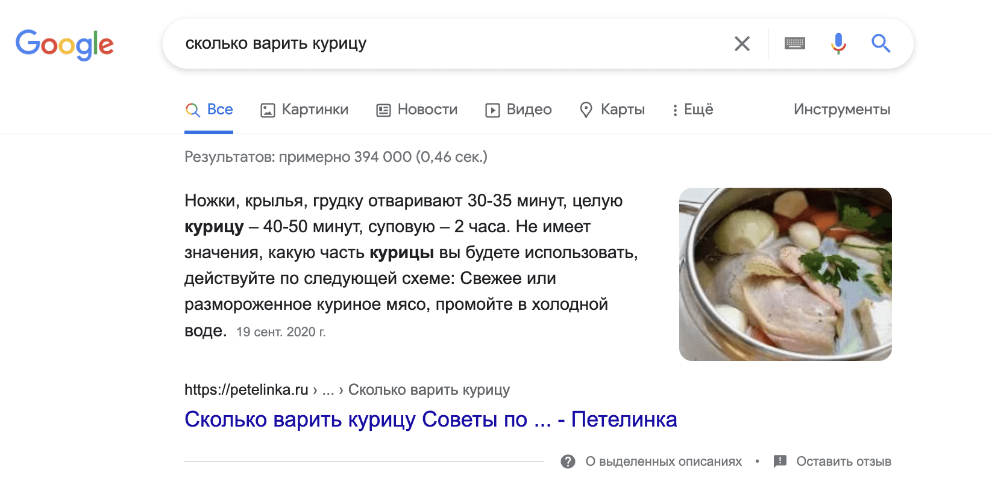Open О выделенных описаниях info link
The height and width of the screenshot is (497, 992).
(x=664, y=461)
